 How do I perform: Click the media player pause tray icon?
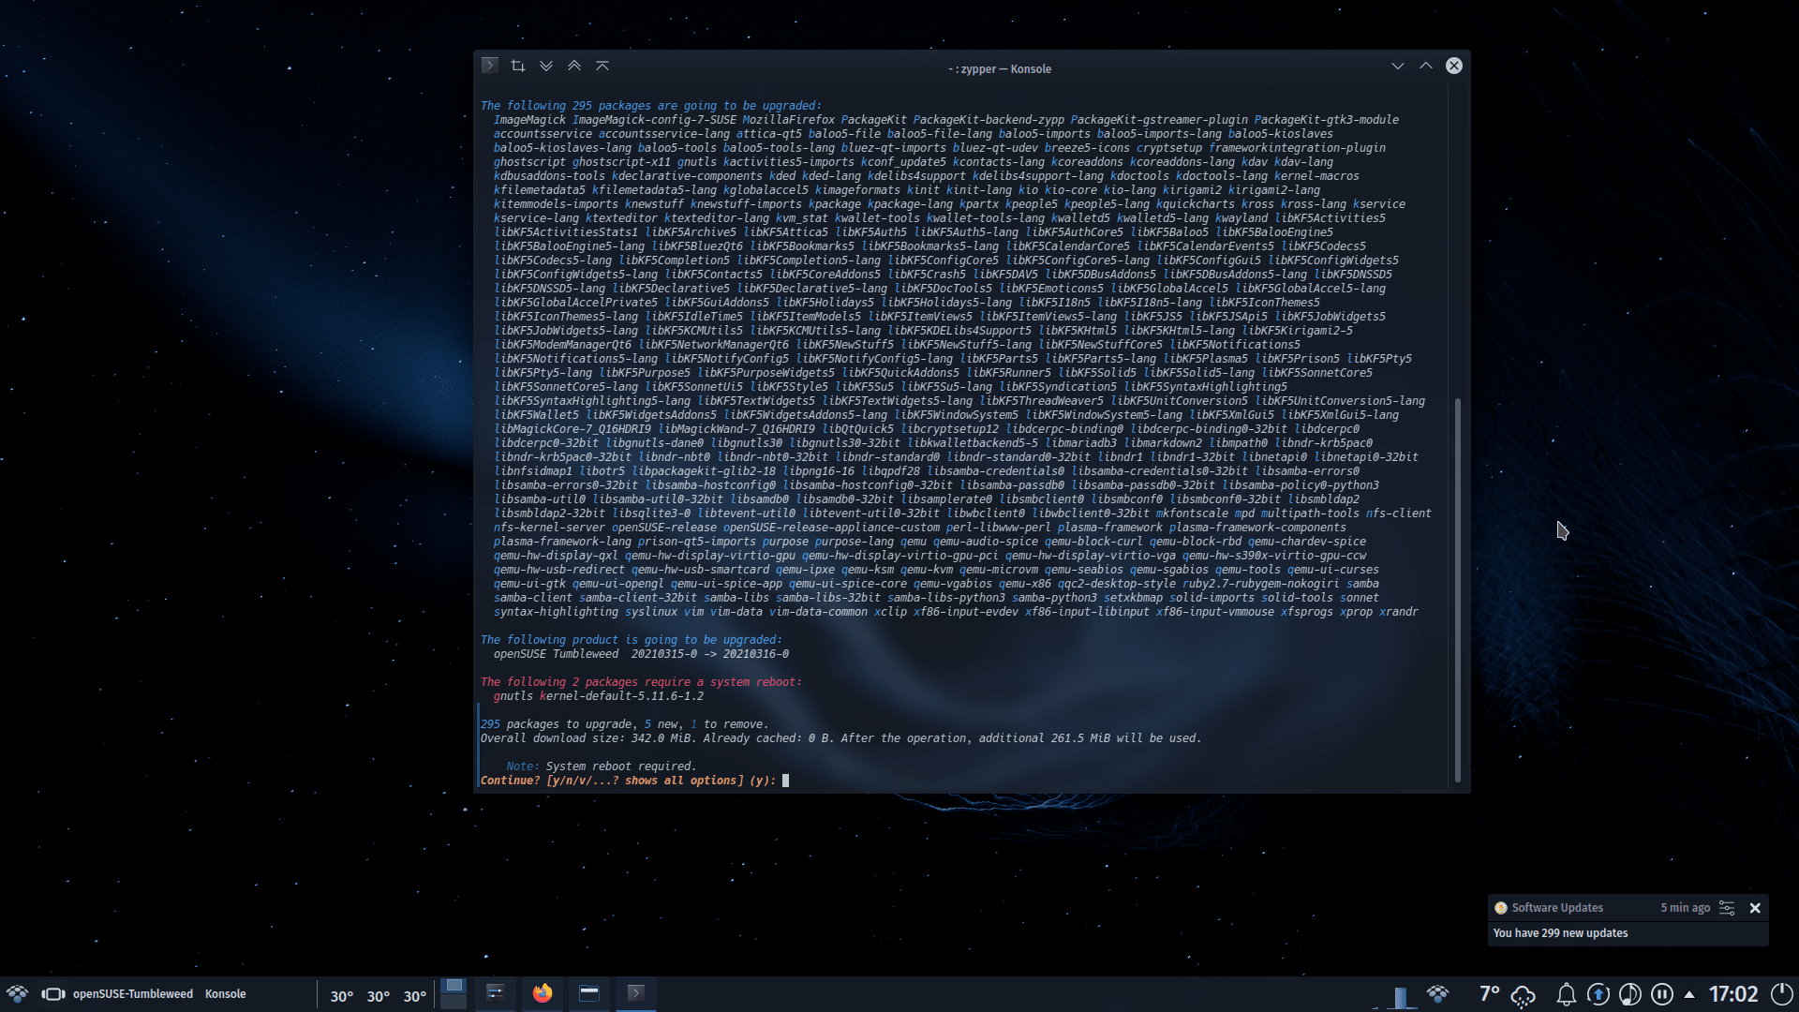(1662, 995)
